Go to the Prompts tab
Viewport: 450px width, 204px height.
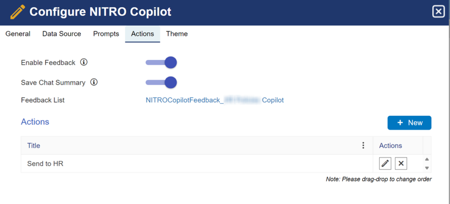(x=106, y=34)
